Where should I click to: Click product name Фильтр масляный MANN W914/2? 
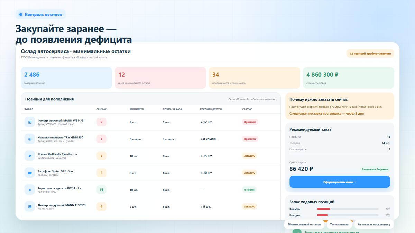tap(61, 120)
